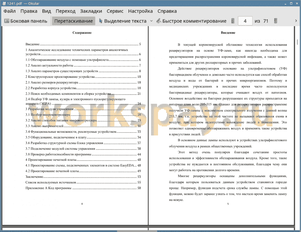This screenshot has height=232, width=301.
Task: Click entry '2.2 Разработка корпуса устройства'
Action: point(83,88)
